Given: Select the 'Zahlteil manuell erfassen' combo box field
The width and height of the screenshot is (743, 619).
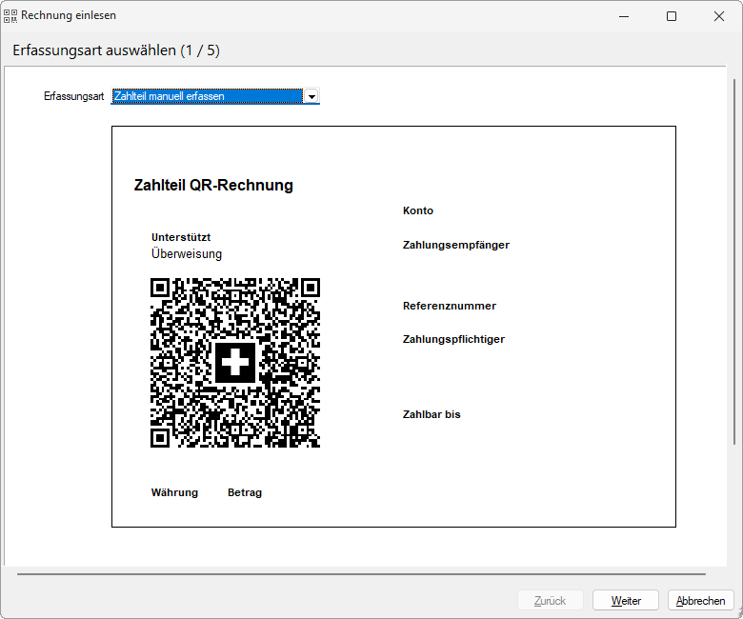Looking at the screenshot, I should (207, 96).
